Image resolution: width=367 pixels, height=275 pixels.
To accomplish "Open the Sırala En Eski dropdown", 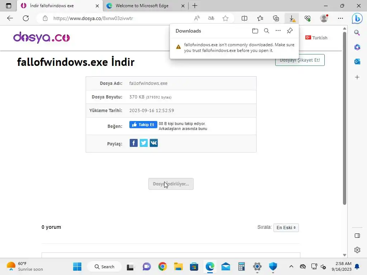I will point(286,227).
